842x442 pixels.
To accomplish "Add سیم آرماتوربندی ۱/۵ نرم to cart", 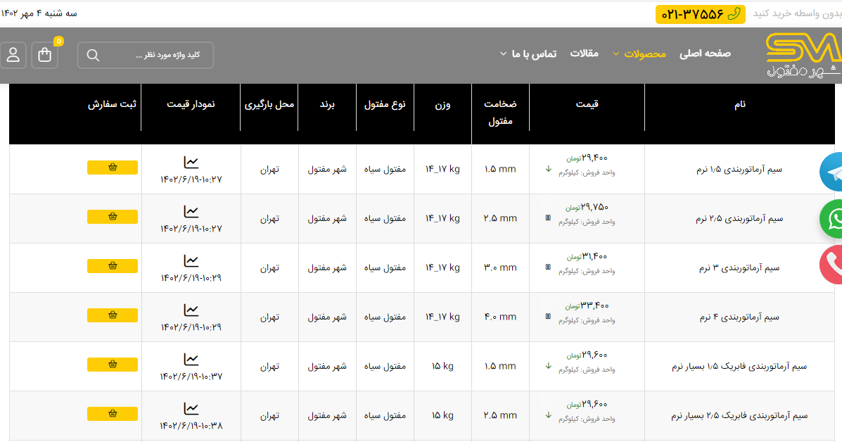I will (113, 168).
